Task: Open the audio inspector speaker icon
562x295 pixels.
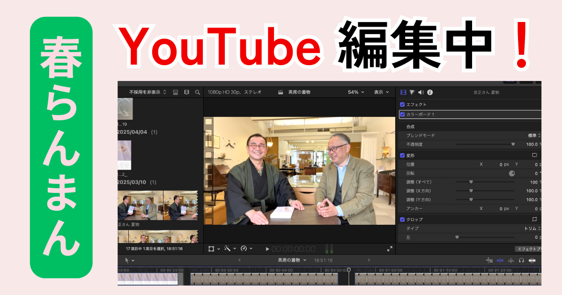Action: [421, 92]
